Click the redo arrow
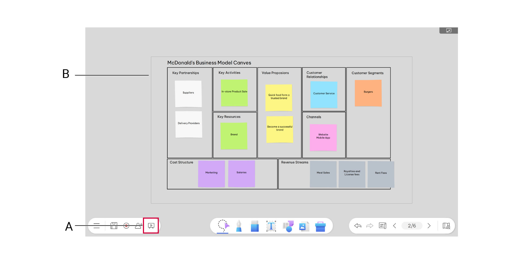The height and width of the screenshot is (265, 520). pos(370,226)
